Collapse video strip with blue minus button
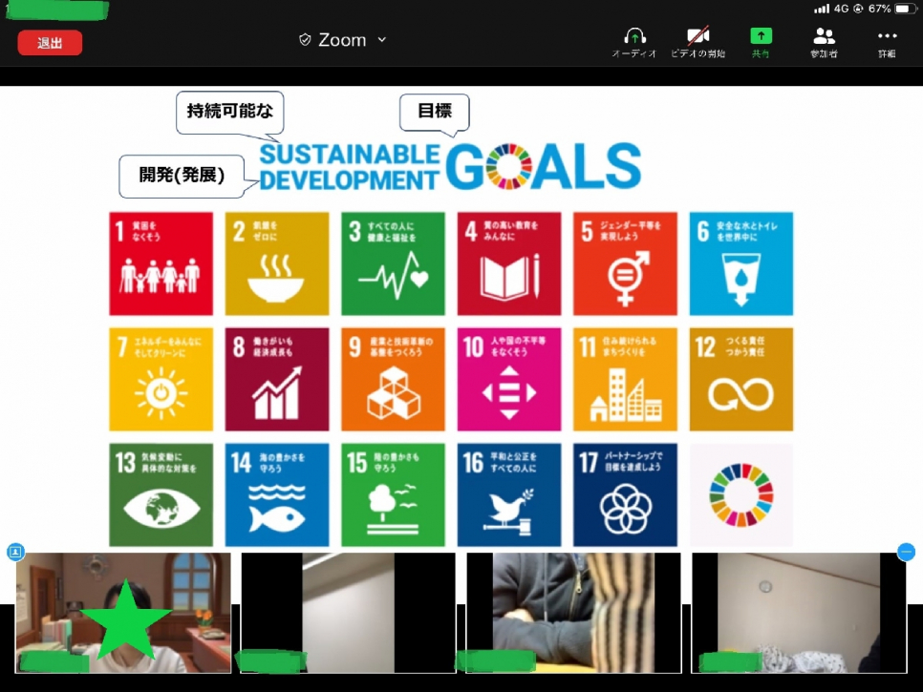The width and height of the screenshot is (923, 692). [906, 552]
